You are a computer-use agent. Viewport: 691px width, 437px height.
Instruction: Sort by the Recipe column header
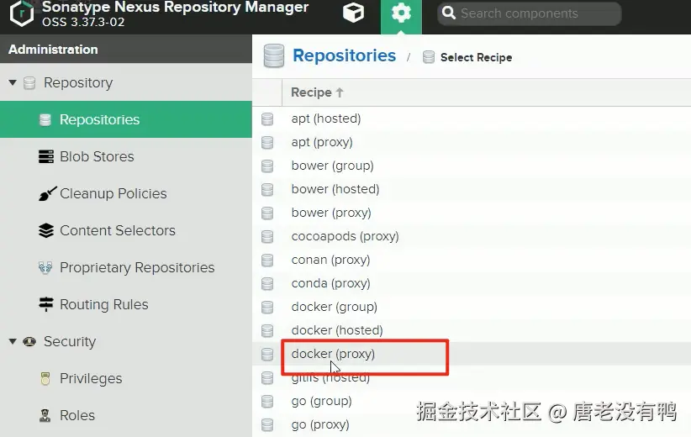(x=317, y=92)
